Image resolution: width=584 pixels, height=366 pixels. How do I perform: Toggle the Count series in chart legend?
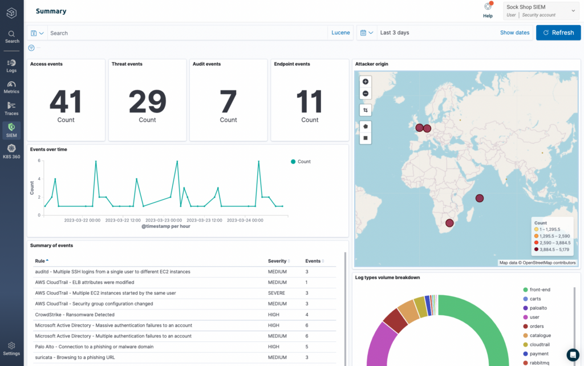(x=301, y=162)
